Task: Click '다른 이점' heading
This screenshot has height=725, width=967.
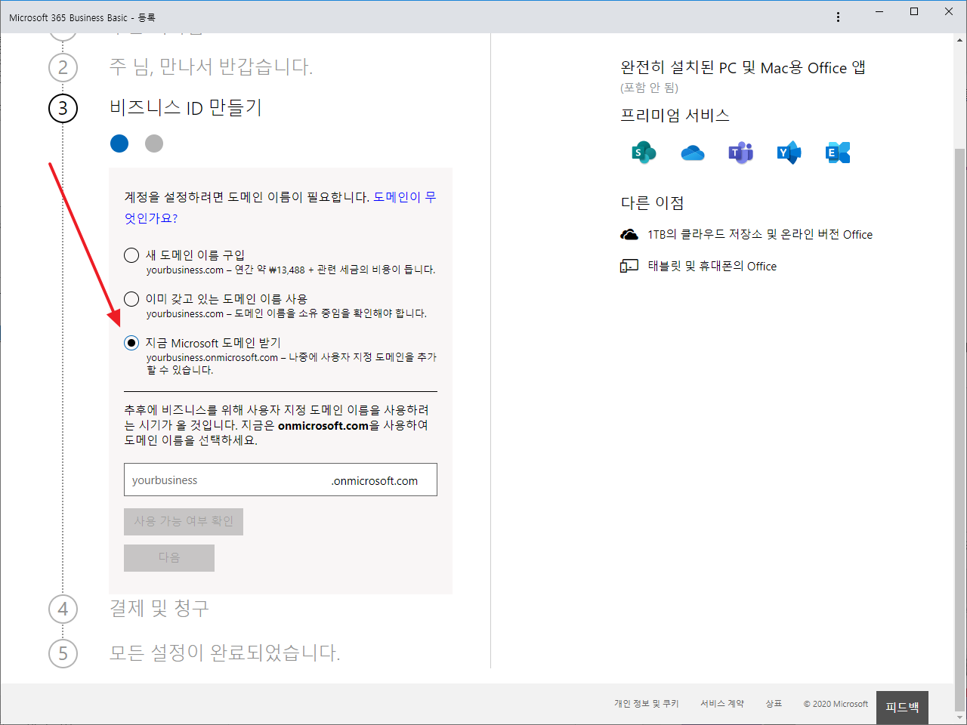Action: click(x=653, y=203)
